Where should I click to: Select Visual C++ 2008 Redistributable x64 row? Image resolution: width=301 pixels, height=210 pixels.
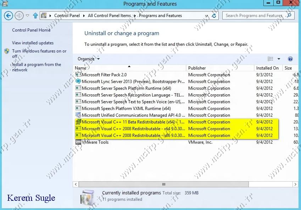pyautogui.click(x=186, y=128)
